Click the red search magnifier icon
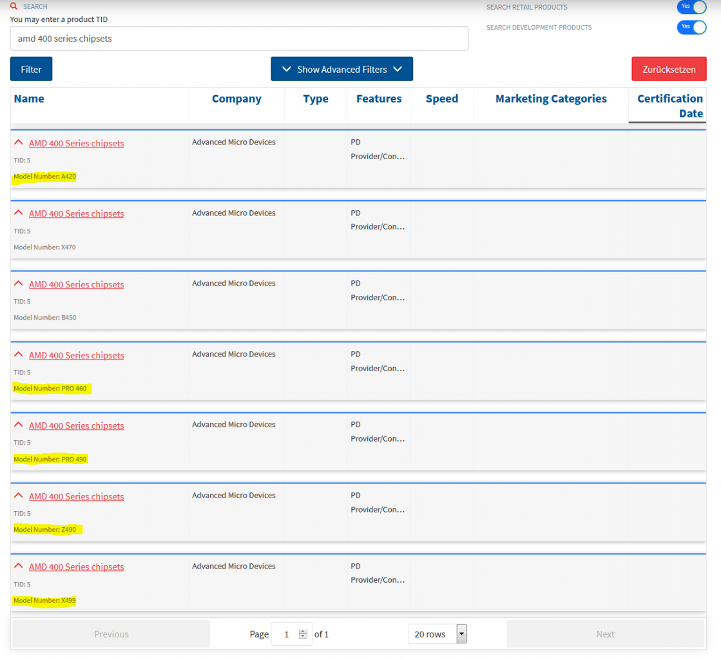This screenshot has height=660, width=721. click(14, 6)
